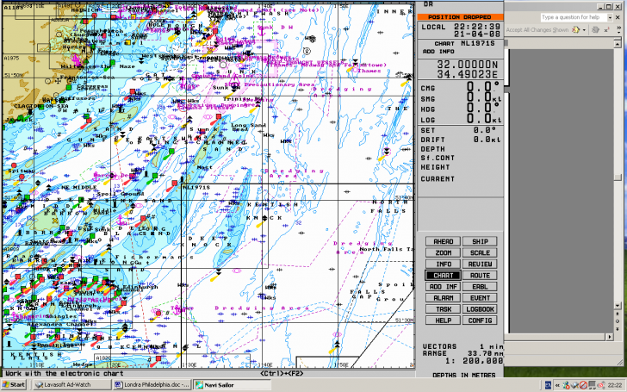Expand the Word toolbar options chevron
The image size is (627, 392).
click(x=618, y=29)
